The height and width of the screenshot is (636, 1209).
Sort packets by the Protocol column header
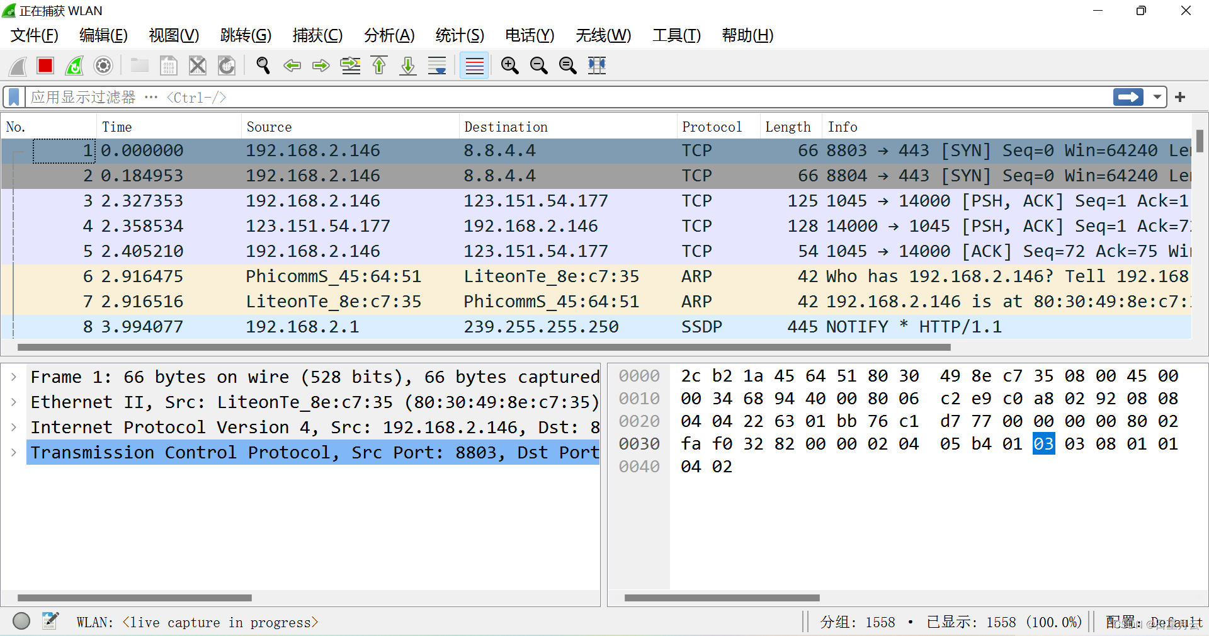pyautogui.click(x=718, y=127)
